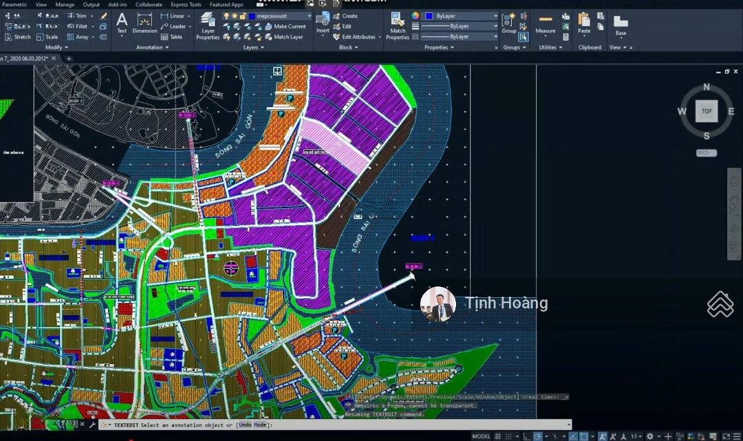Switch to the Collaborate ribbon tab

click(x=149, y=4)
